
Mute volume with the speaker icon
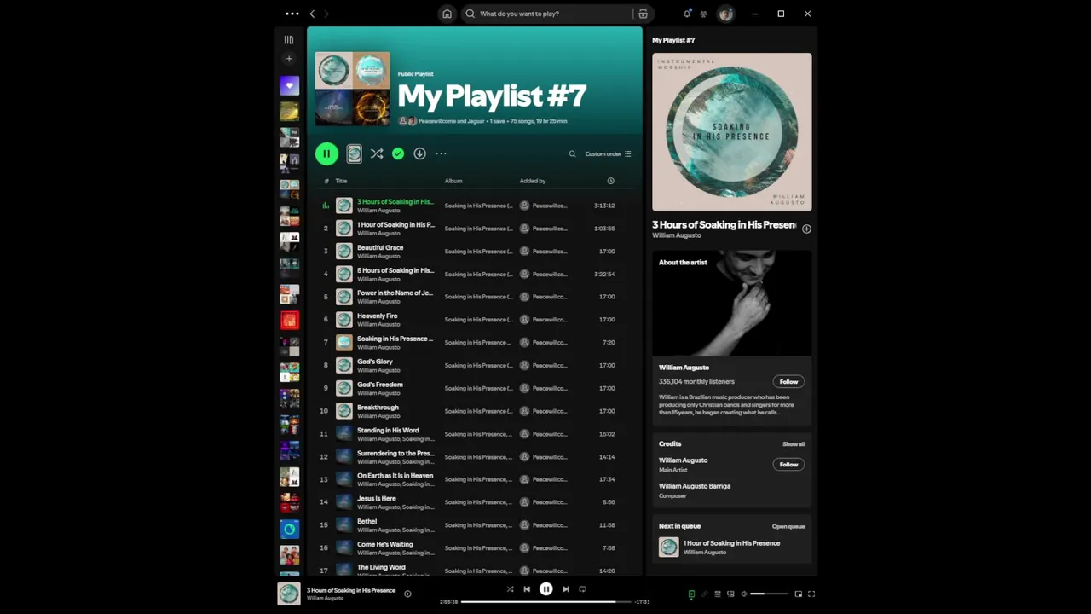[x=743, y=594]
